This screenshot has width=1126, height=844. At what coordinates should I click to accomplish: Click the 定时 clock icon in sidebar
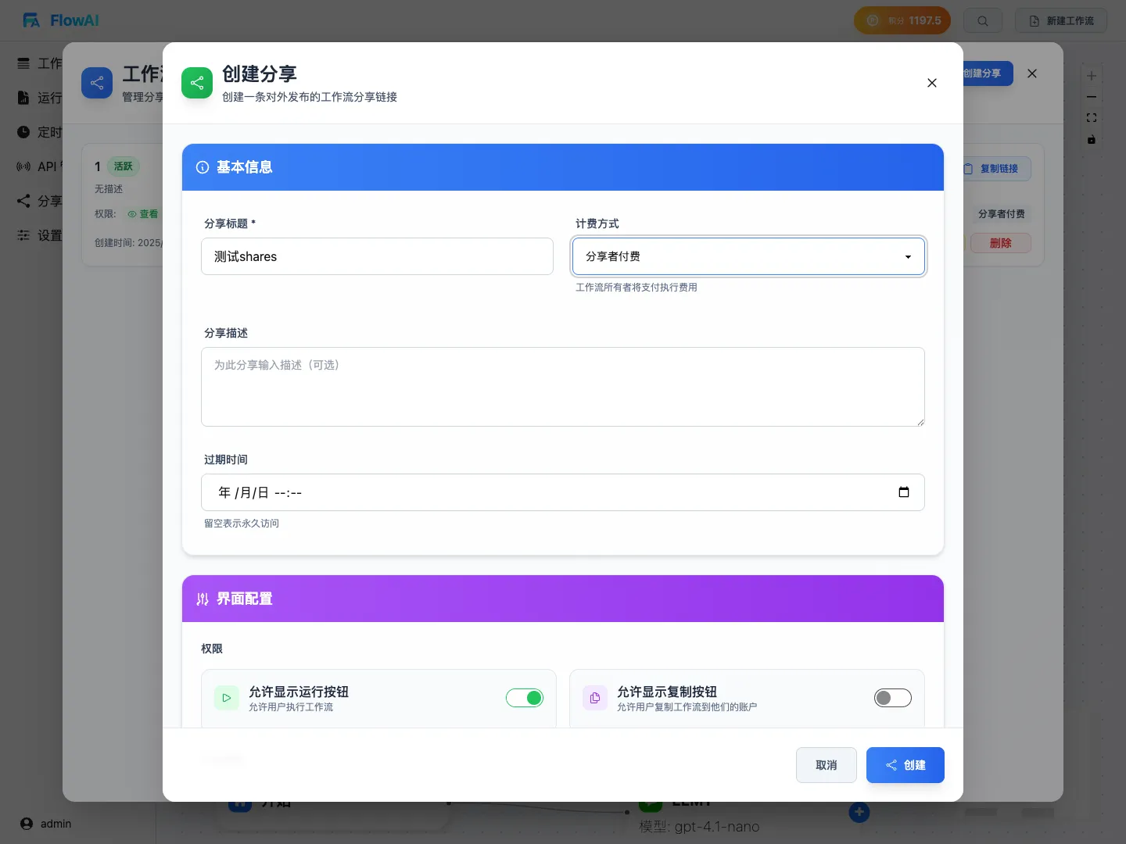click(x=23, y=132)
